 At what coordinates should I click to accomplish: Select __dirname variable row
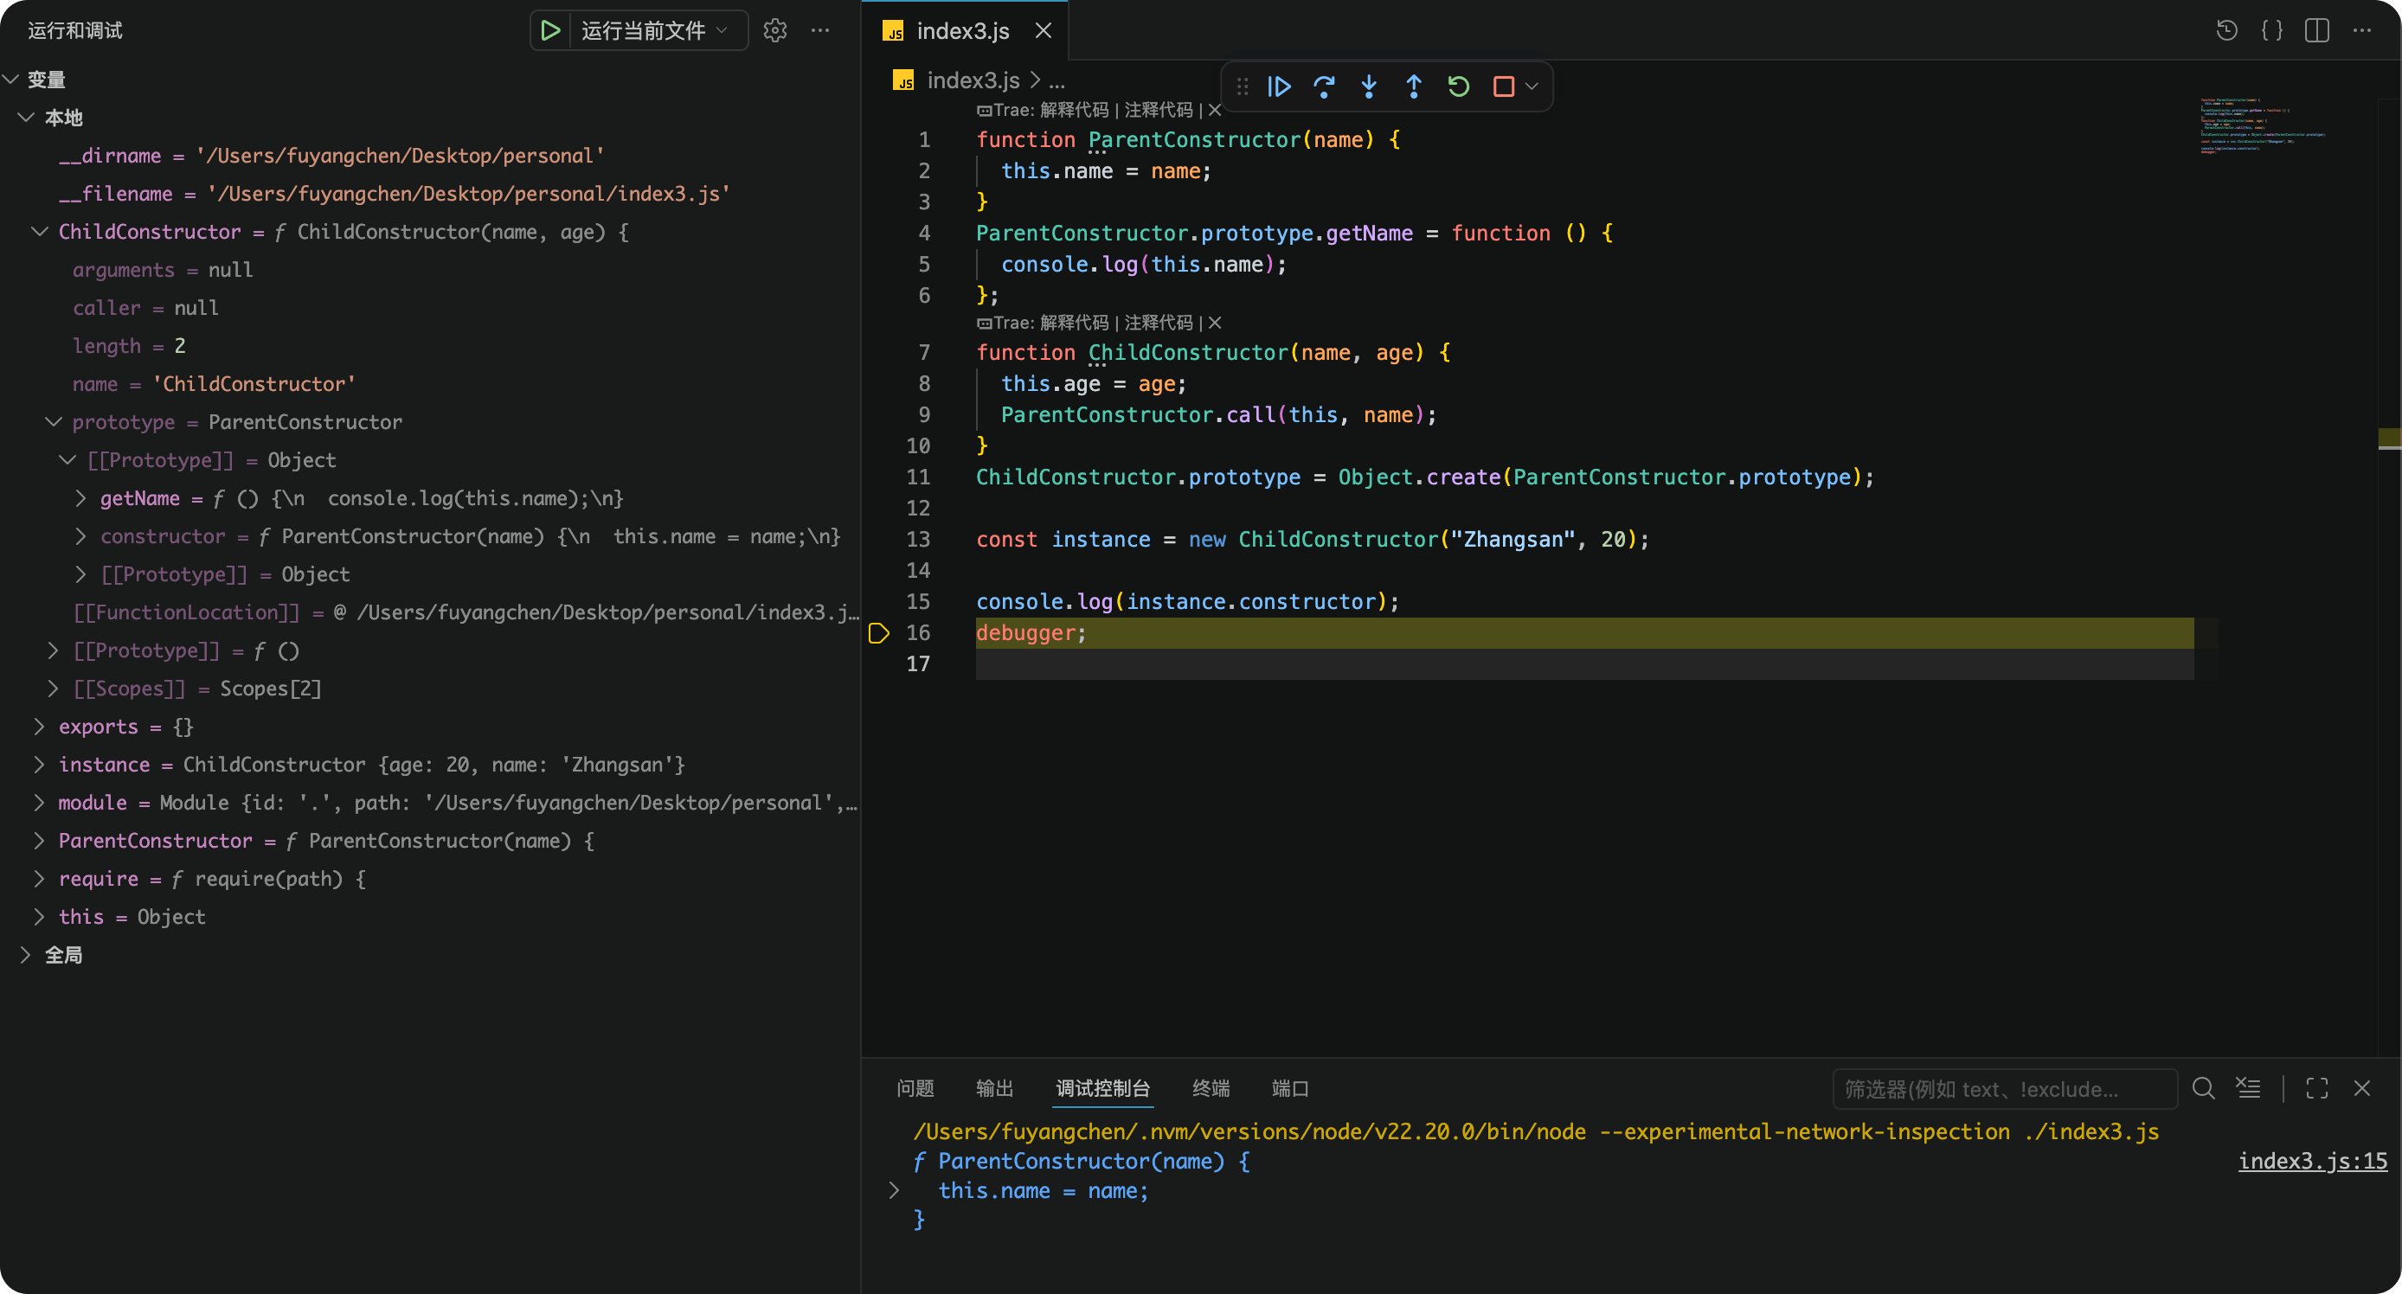429,156
